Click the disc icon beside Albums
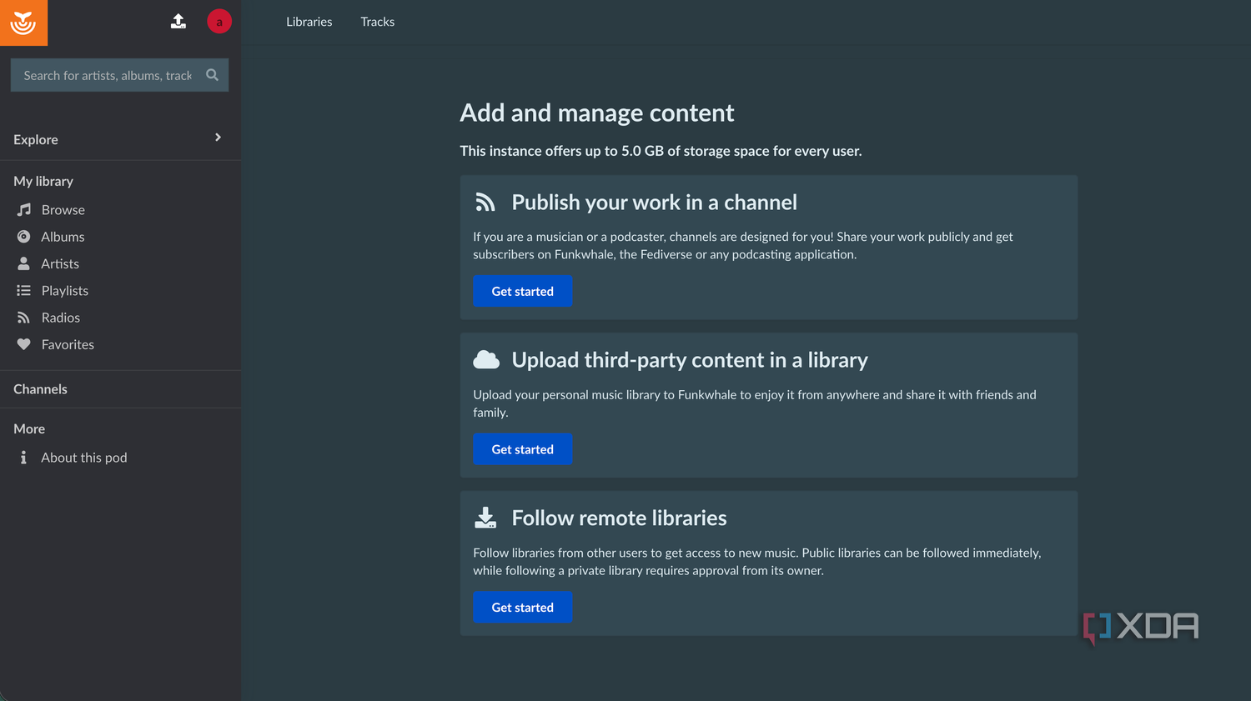The height and width of the screenshot is (701, 1251). click(x=24, y=237)
